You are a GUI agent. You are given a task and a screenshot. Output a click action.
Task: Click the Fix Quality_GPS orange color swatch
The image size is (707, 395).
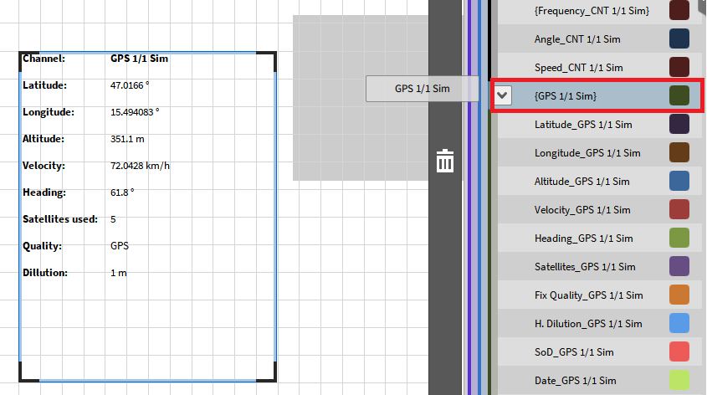click(679, 295)
